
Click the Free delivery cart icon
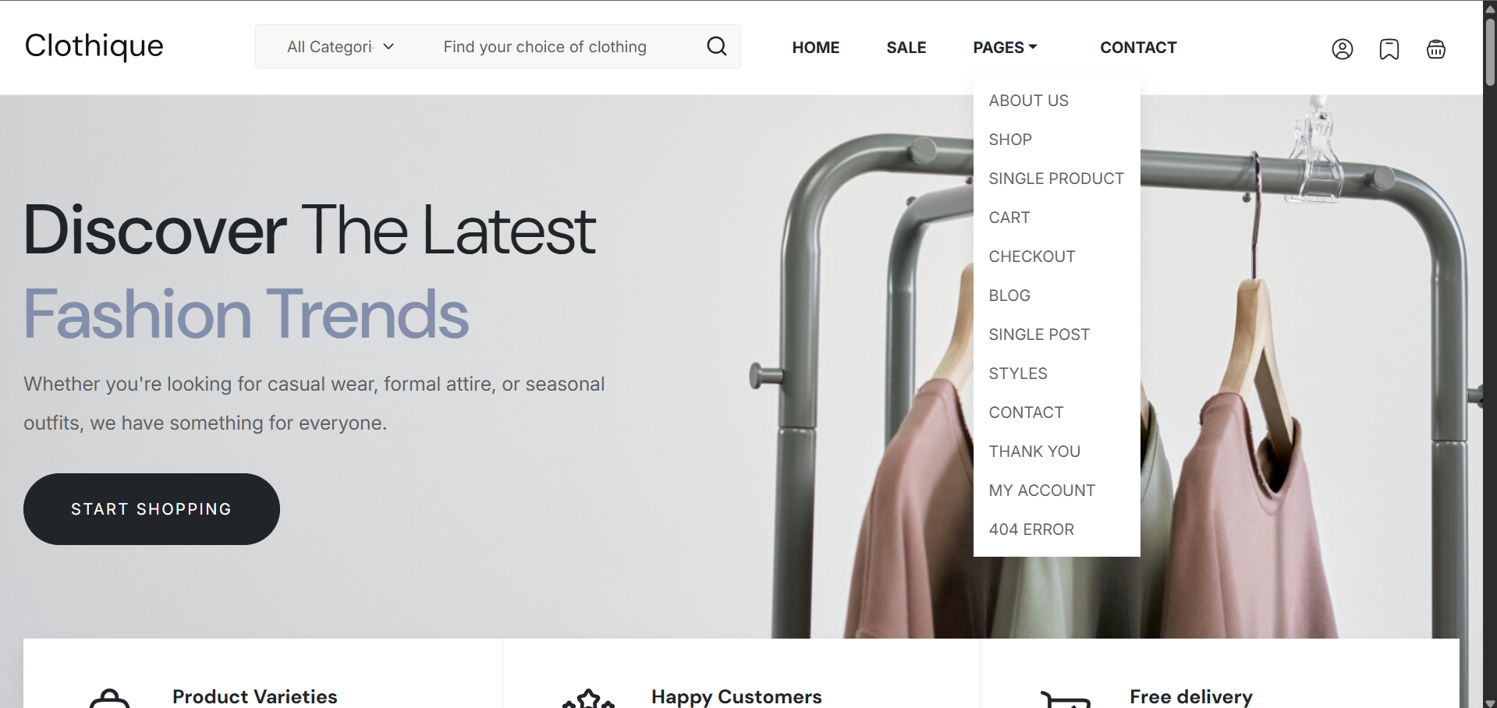(1066, 699)
